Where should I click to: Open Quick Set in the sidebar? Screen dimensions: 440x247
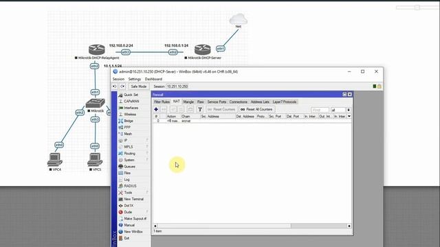point(131,95)
